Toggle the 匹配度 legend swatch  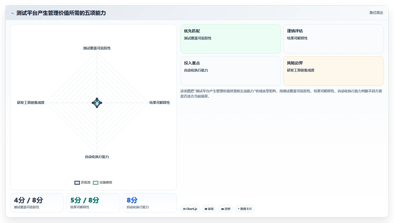point(77,183)
